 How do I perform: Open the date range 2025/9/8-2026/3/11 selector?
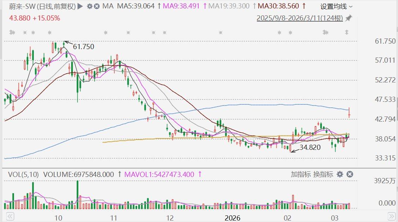(x=299, y=18)
